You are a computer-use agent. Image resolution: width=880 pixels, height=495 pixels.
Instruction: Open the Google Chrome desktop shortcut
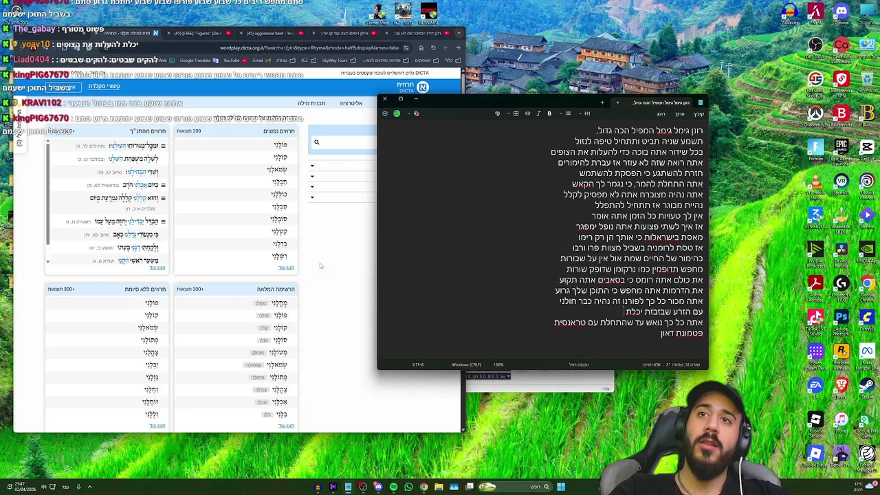pyautogui.click(x=867, y=286)
